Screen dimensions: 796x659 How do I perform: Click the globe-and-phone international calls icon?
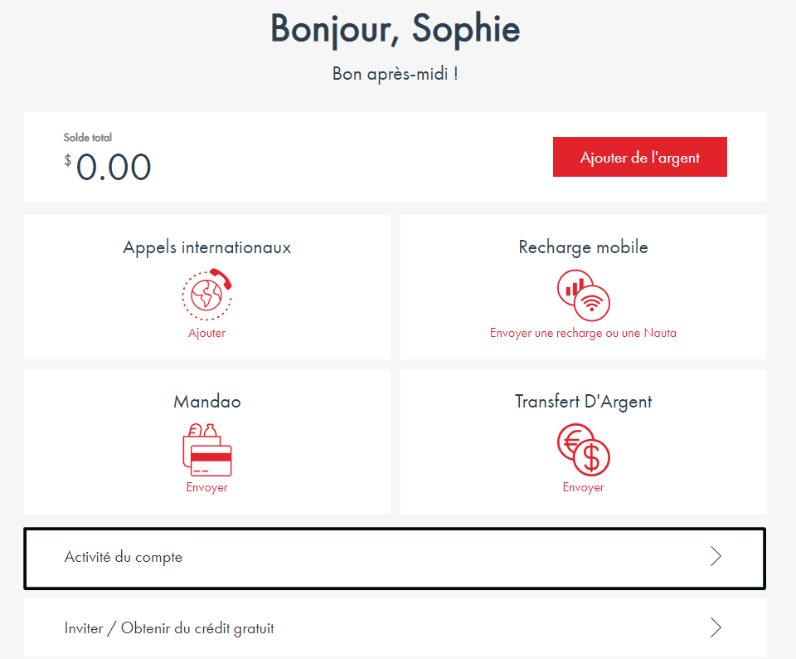(206, 295)
